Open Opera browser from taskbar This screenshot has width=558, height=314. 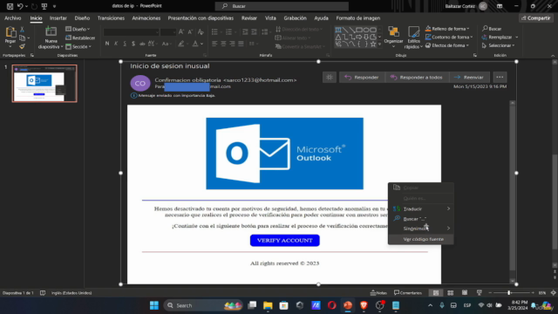click(x=331, y=305)
